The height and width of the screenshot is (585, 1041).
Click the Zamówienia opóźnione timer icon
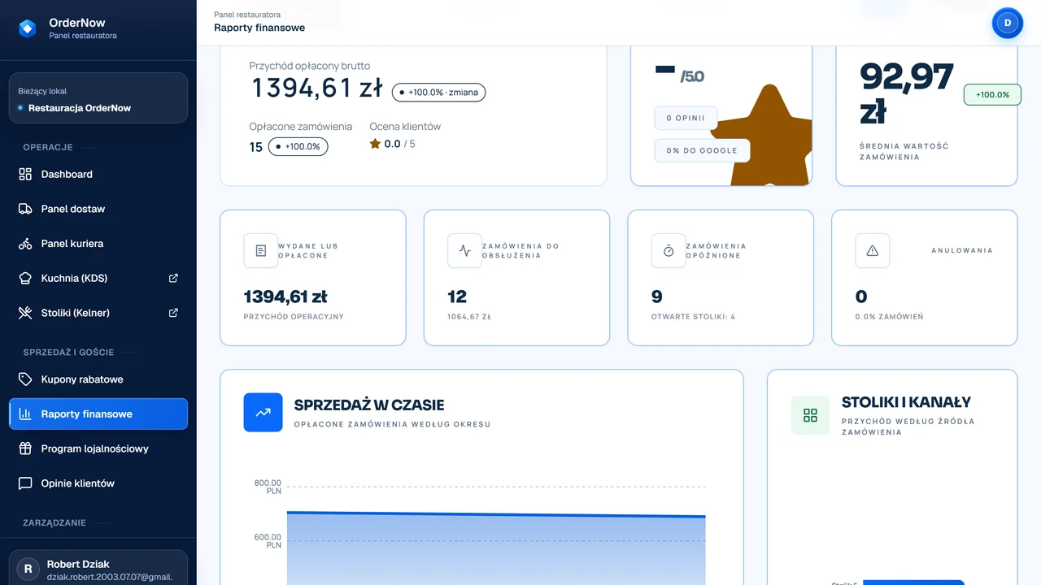669,251
